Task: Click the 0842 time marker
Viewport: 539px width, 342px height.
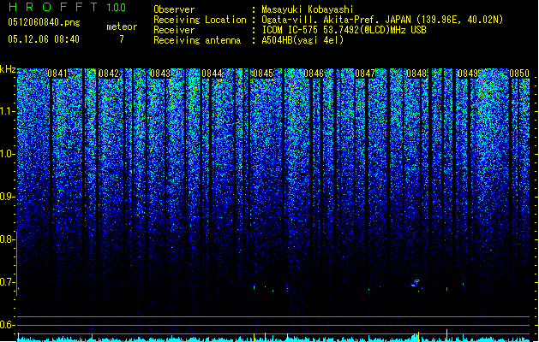Action: (x=109, y=74)
